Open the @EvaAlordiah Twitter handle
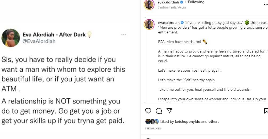Screen dimensions: 268x139 click(x=39, y=41)
